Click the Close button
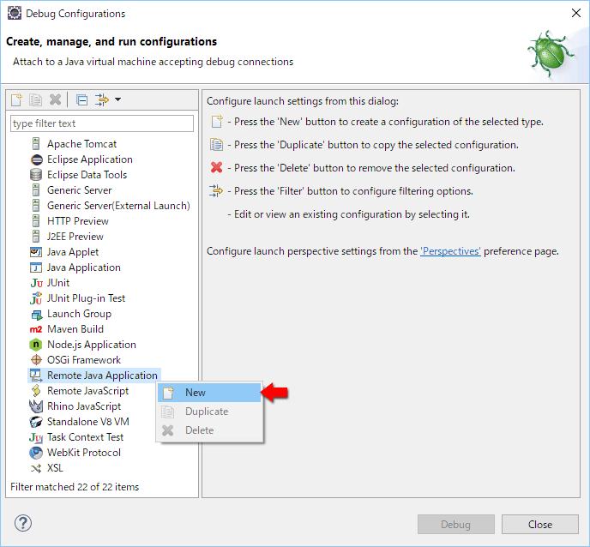Image resolution: width=590 pixels, height=547 pixels. pyautogui.click(x=540, y=525)
